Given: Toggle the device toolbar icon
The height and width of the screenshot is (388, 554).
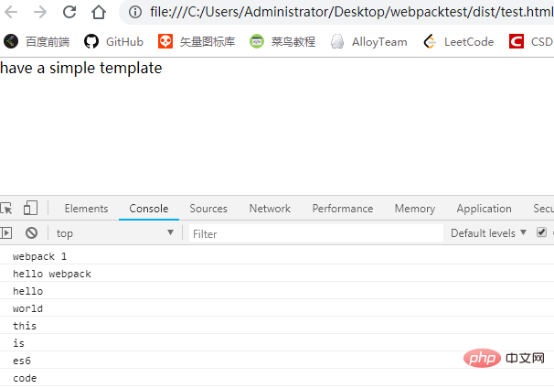Looking at the screenshot, I should pos(30,209).
